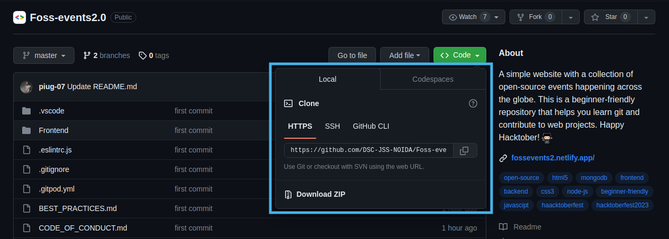Copy the HTTPS clone URL to clipboard
Viewport: 669px width, 239px height.
(x=464, y=150)
